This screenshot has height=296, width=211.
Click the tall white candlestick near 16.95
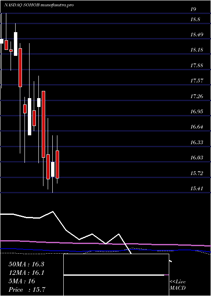pos(30,117)
